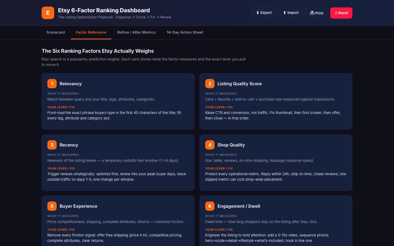Click the number 4 badge for Shop Quality

click(x=210, y=145)
